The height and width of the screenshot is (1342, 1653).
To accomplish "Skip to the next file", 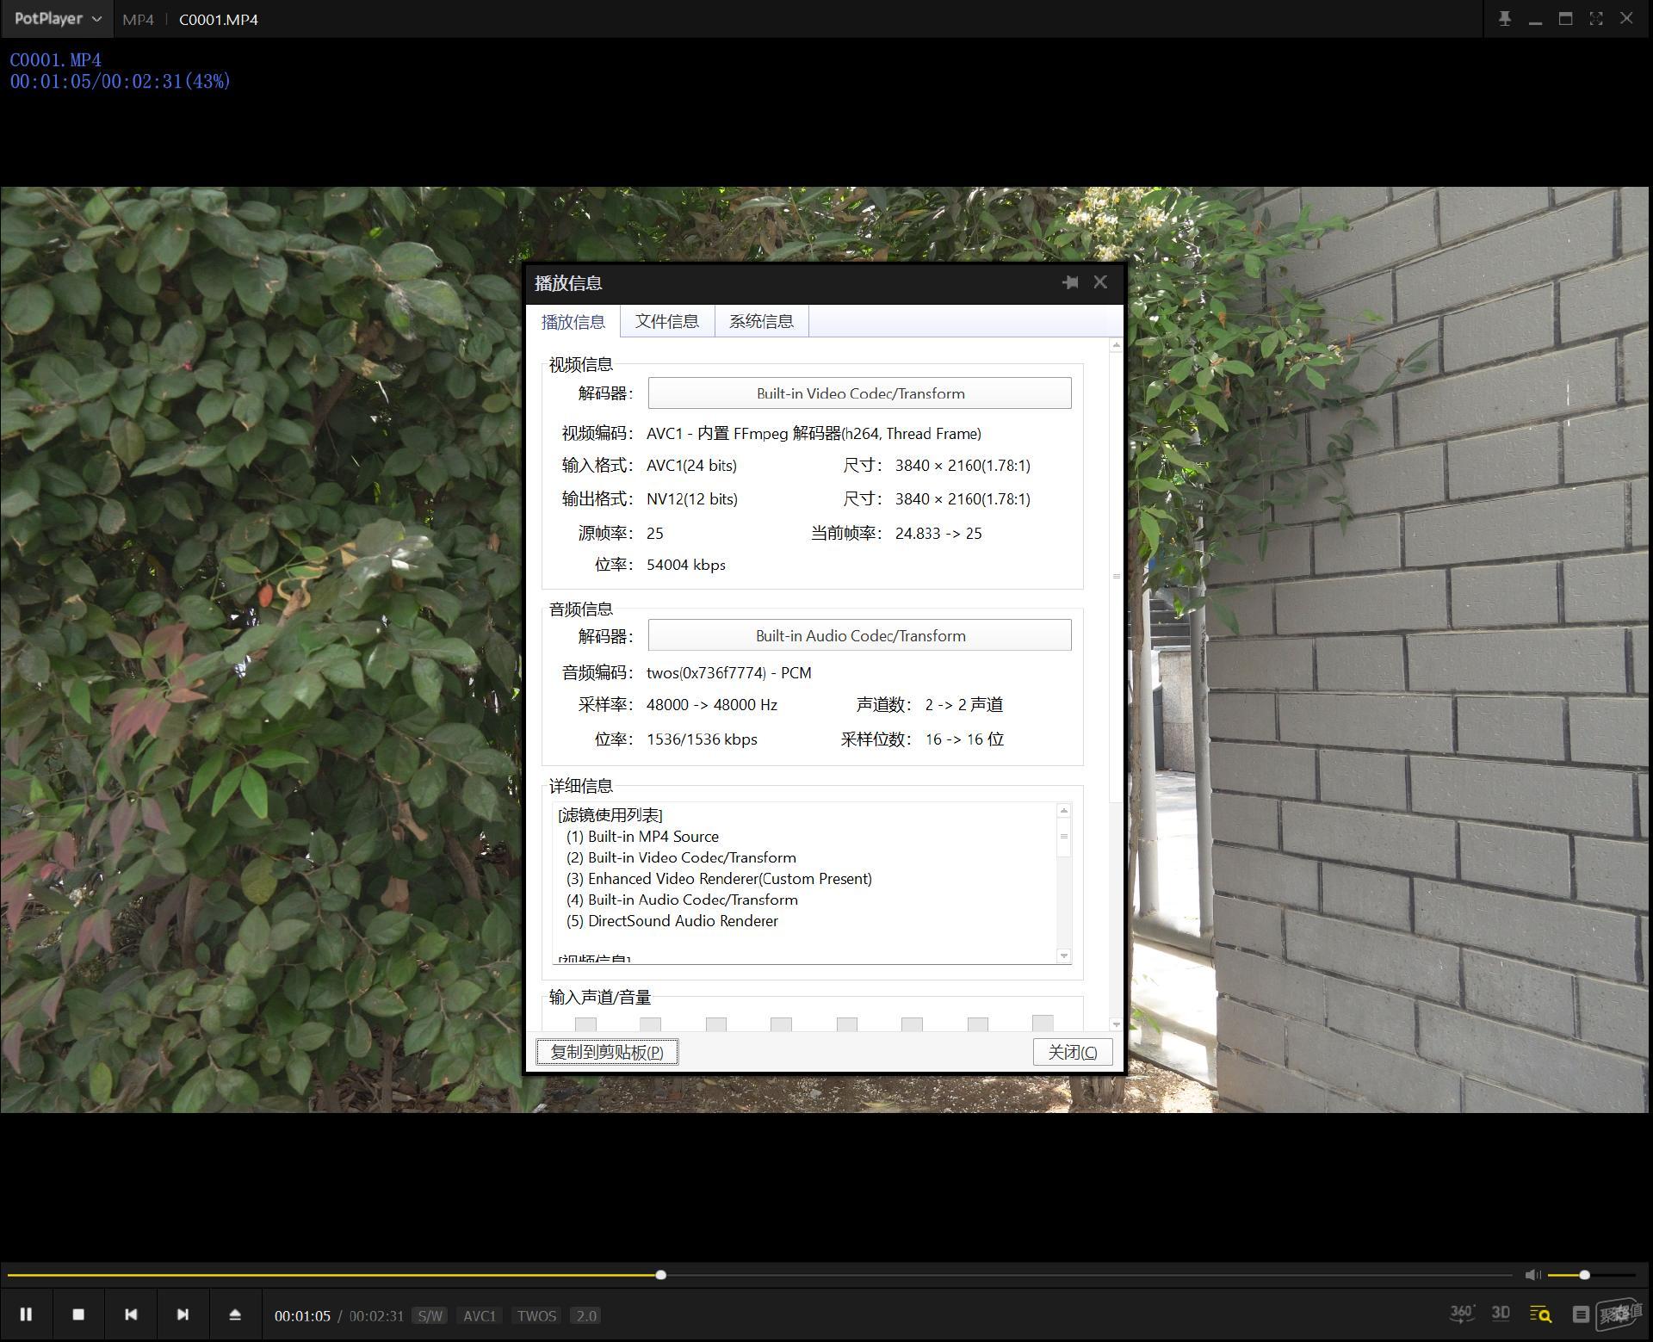I will (x=183, y=1314).
